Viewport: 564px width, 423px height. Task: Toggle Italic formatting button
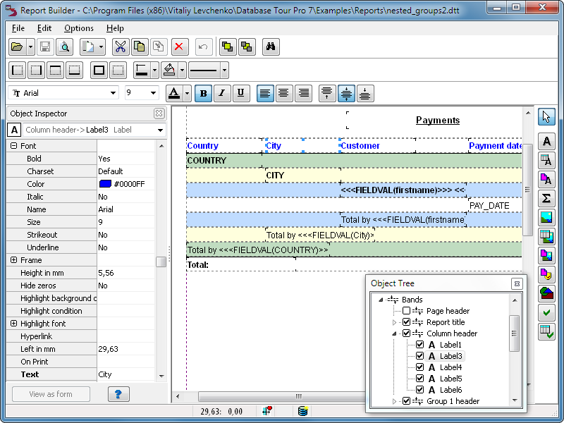222,93
